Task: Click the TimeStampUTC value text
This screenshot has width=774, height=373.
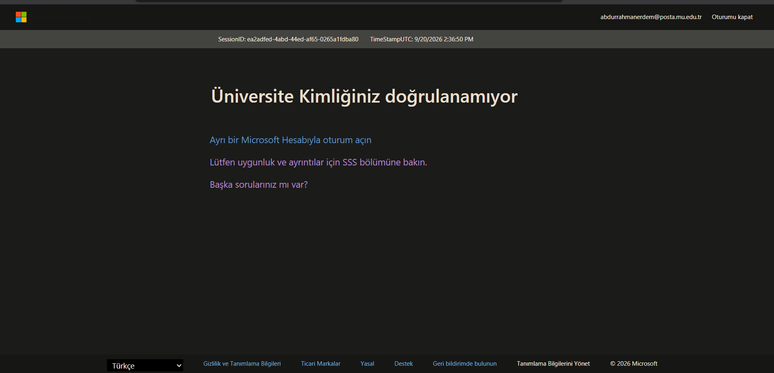Action: tap(421, 39)
